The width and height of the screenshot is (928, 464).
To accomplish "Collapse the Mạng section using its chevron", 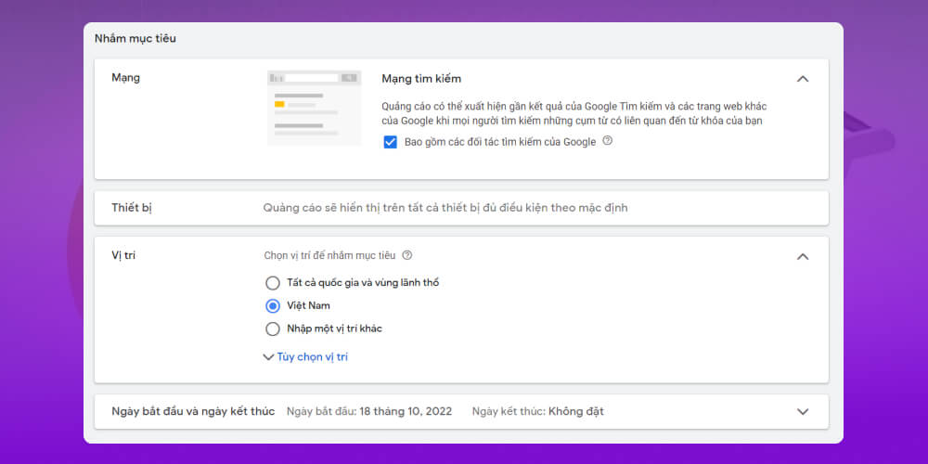I will tap(803, 79).
